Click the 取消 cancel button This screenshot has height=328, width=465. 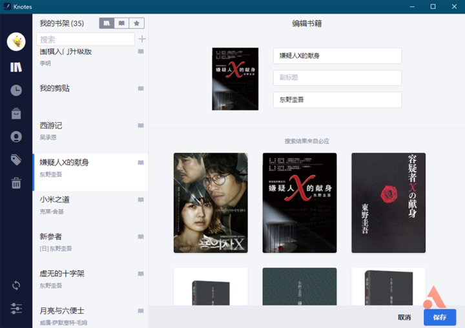coord(404,317)
